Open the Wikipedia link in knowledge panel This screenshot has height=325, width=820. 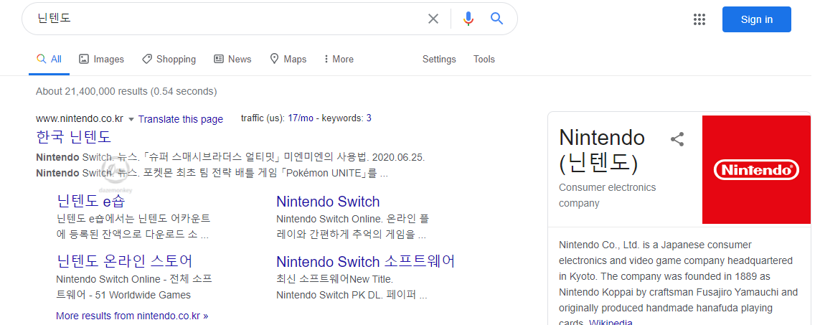pyautogui.click(x=611, y=322)
